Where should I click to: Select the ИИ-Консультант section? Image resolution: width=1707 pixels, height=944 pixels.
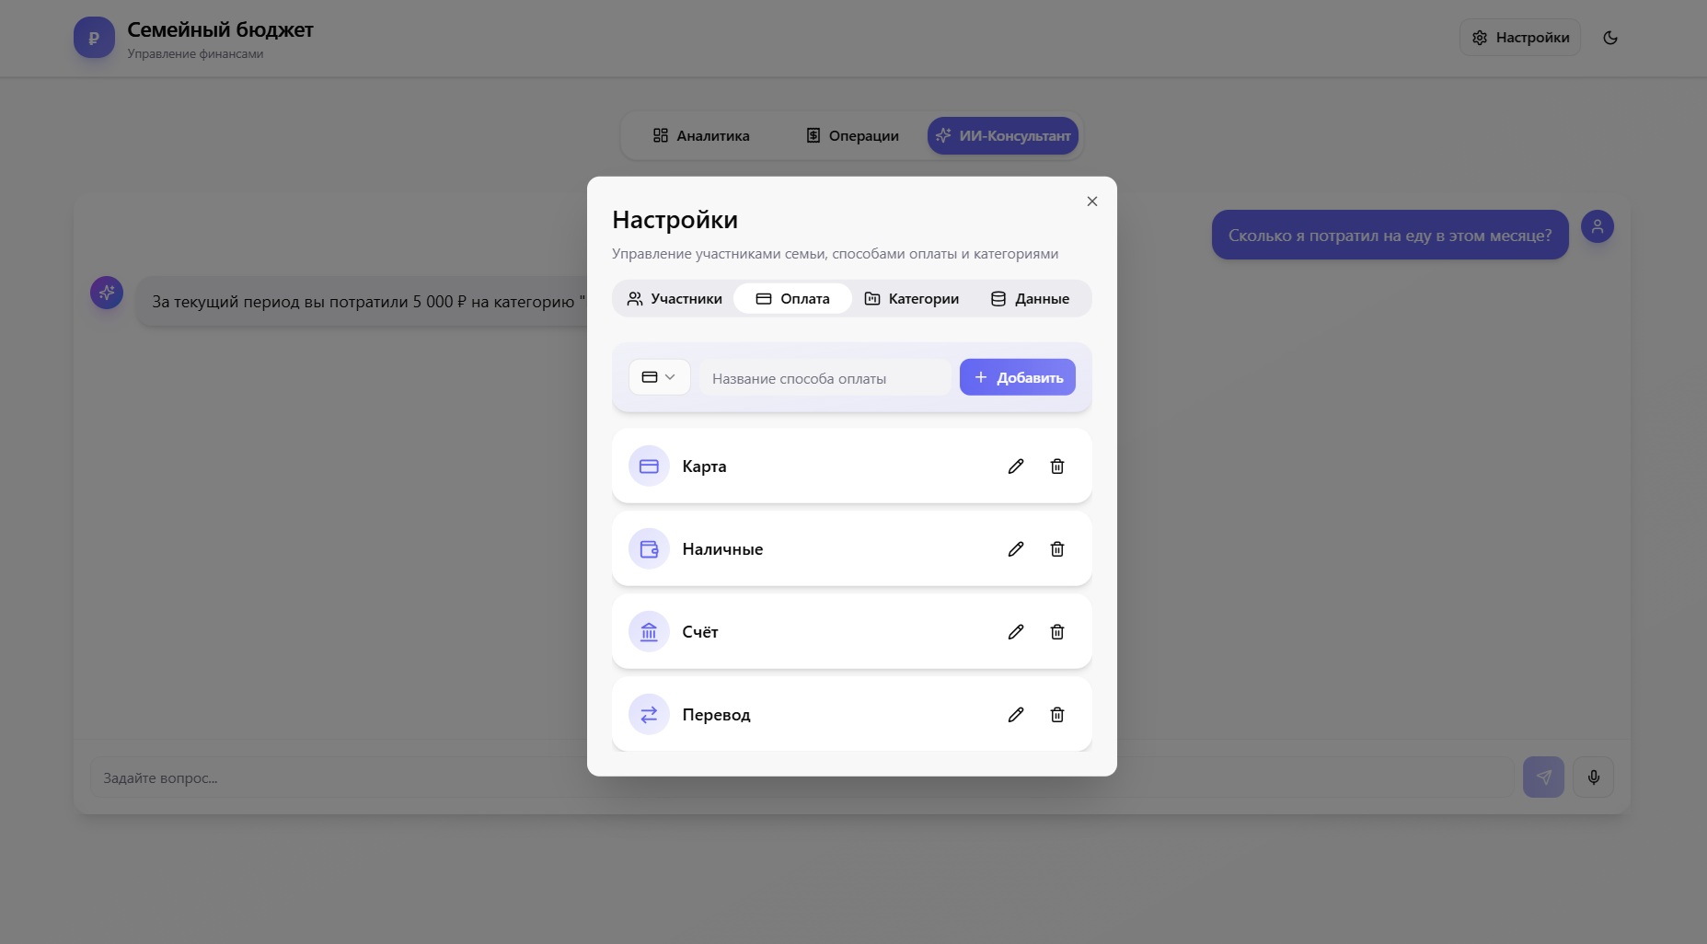(x=1003, y=136)
